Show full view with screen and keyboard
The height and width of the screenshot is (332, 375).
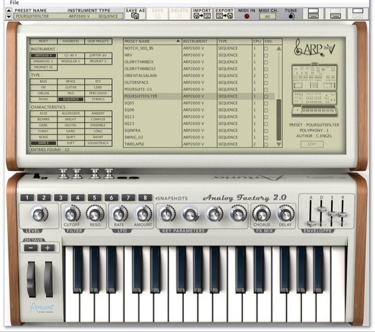(313, 13)
